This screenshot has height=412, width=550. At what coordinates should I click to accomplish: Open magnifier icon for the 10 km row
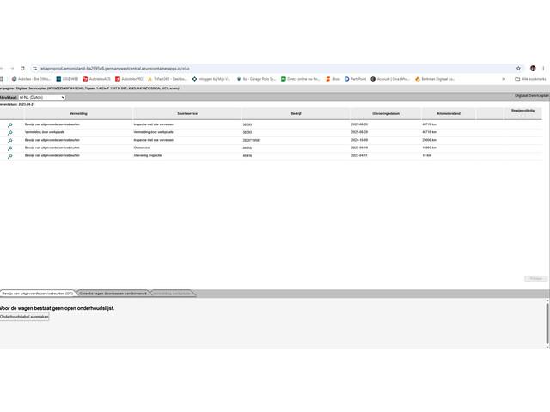[x=9, y=156]
